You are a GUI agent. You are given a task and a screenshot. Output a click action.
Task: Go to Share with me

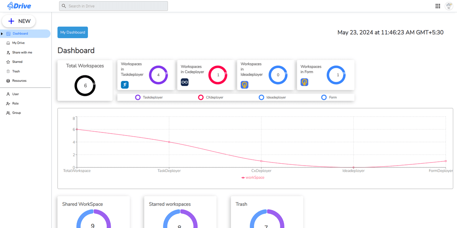[x=22, y=53]
